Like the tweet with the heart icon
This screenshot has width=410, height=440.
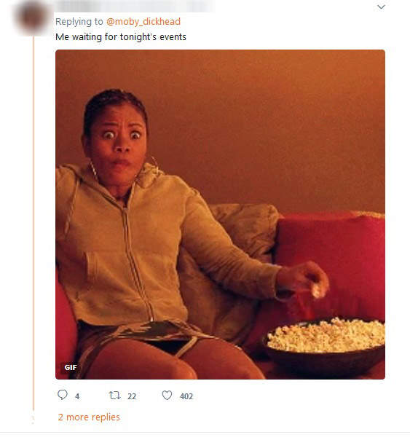tap(167, 395)
